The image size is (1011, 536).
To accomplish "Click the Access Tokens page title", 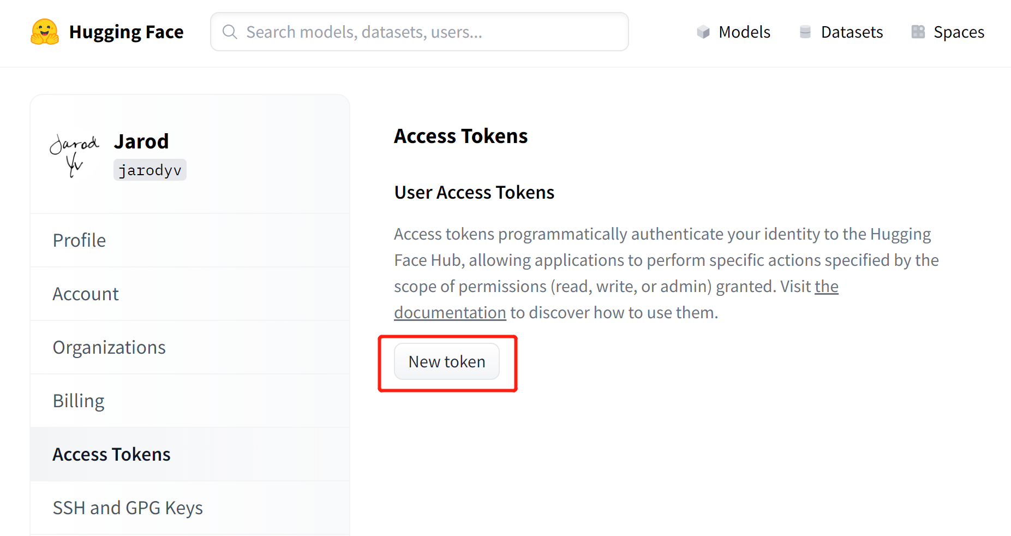I will [x=461, y=136].
